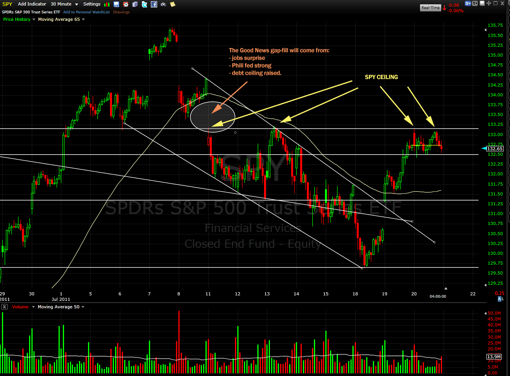Image resolution: width=510 pixels, height=376 pixels.
Task: Click the gray T dropdown icon
Action: pyautogui.click(x=475, y=3)
